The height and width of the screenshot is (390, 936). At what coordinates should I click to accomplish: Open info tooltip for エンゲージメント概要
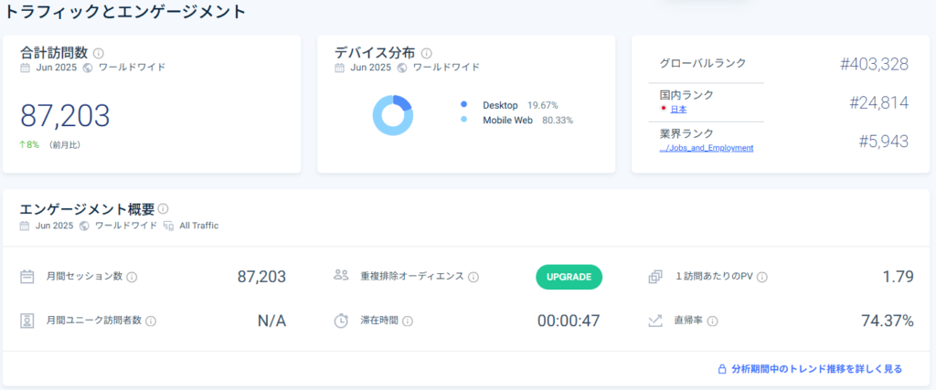point(163,209)
